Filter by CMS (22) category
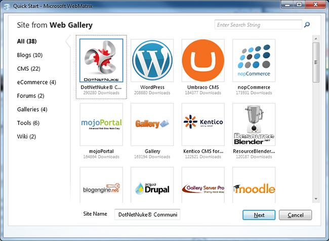This screenshot has height=241, width=329. coord(29,69)
